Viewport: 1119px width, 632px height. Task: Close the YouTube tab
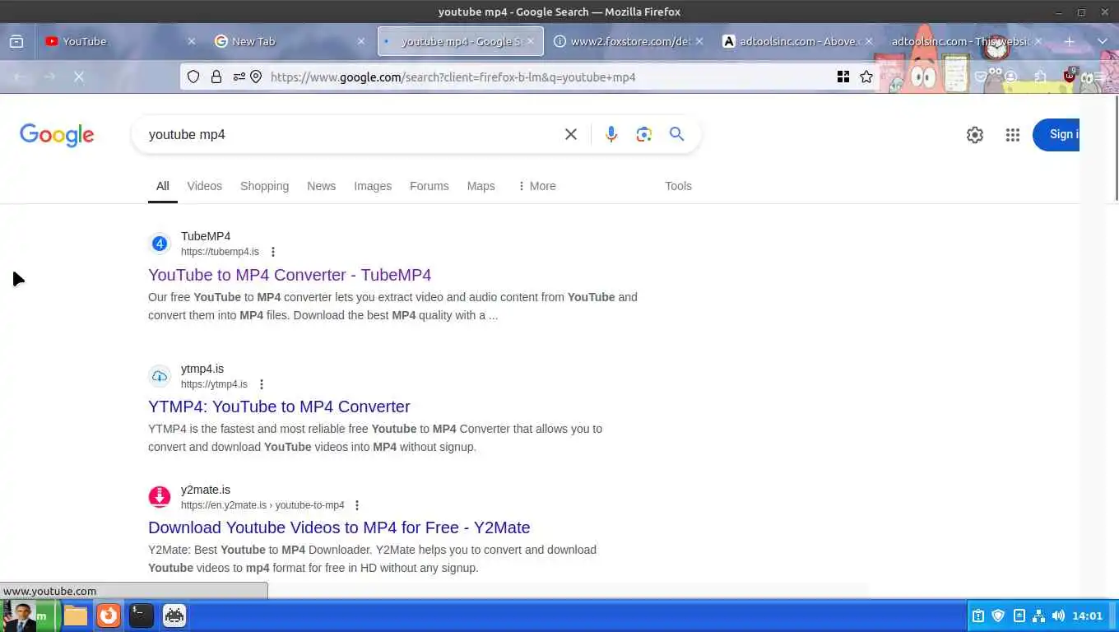(192, 41)
